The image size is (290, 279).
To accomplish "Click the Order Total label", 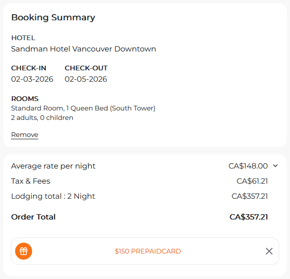I will click(x=34, y=217).
